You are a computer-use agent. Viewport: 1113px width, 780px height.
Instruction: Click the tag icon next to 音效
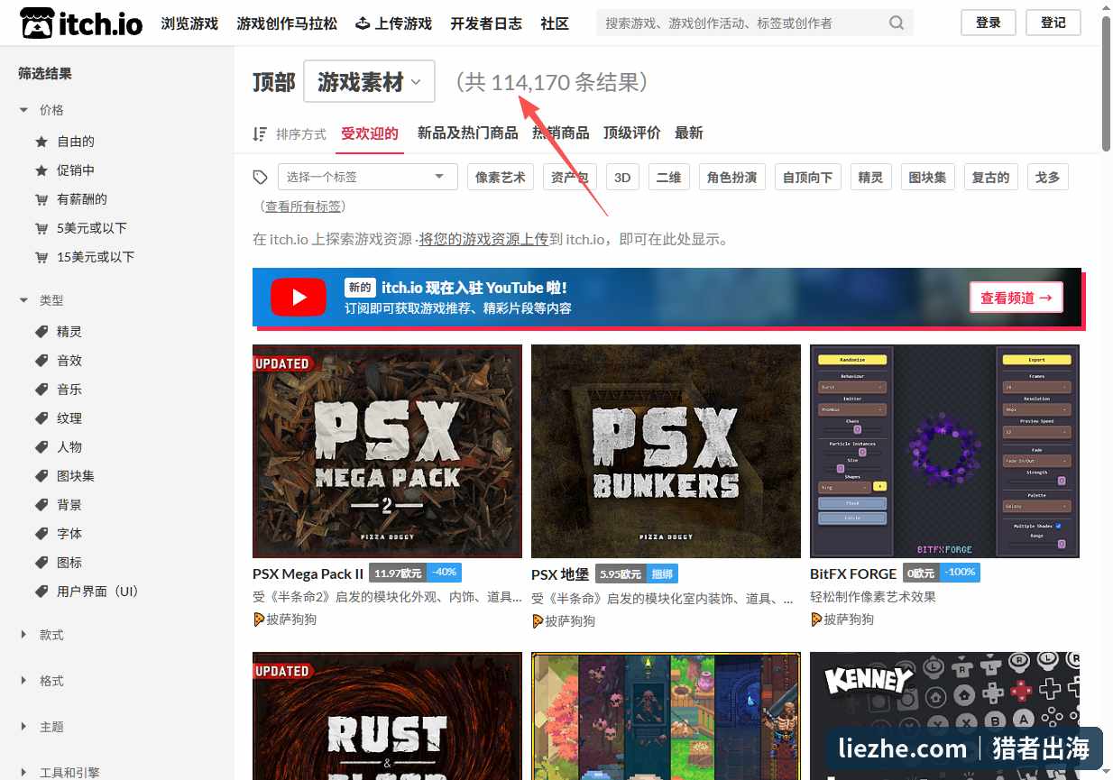(41, 361)
